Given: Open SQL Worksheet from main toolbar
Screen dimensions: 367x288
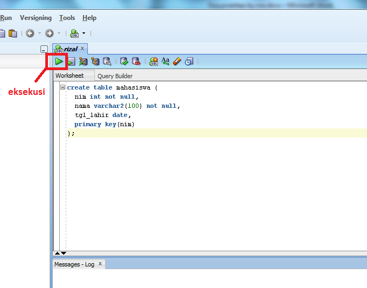Looking at the screenshot, I should point(74,33).
